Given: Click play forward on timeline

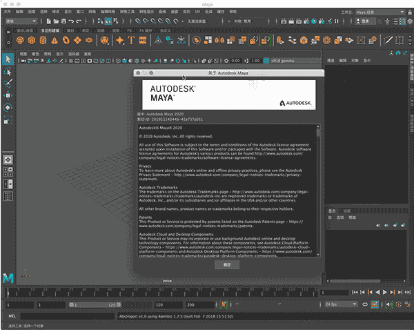Looking at the screenshot, I should pos(385,292).
